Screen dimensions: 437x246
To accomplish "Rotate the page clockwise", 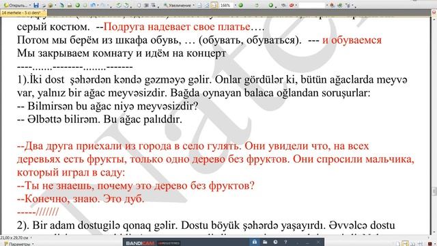I will pos(126,5).
